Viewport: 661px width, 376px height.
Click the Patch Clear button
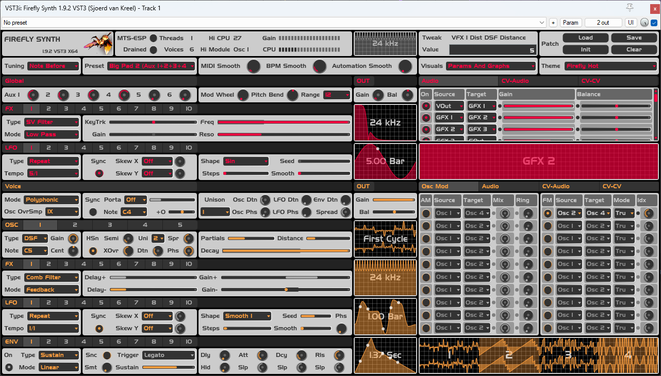(634, 49)
